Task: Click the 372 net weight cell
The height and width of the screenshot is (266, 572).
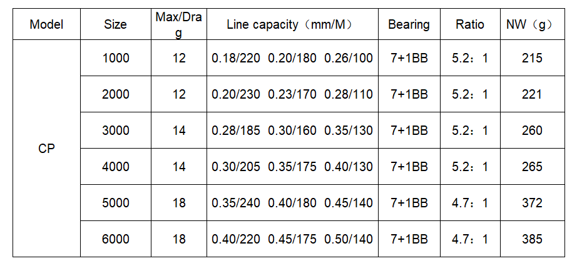Action: (531, 203)
